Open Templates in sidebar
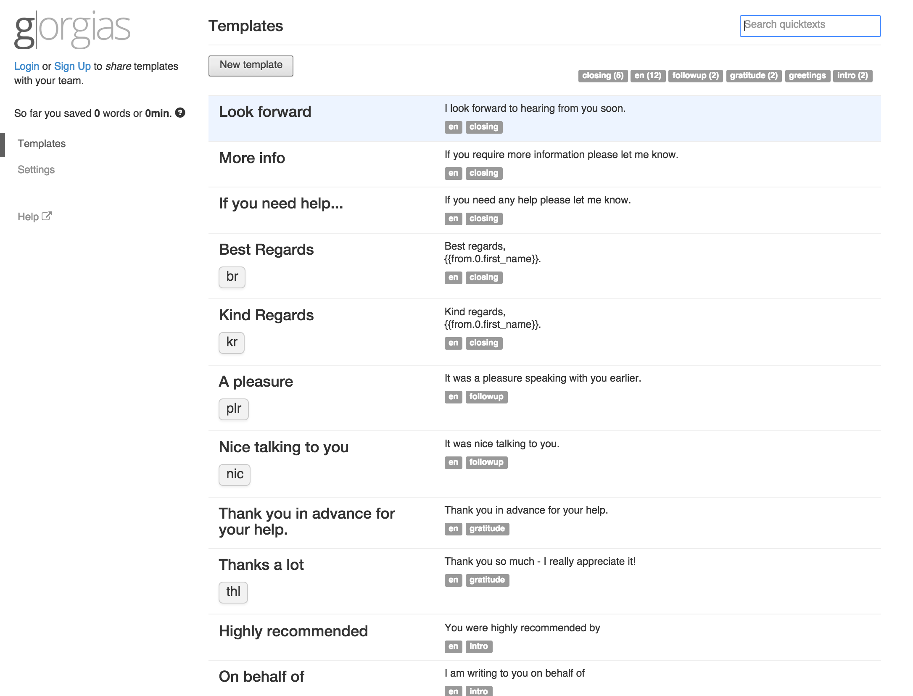The width and height of the screenshot is (913, 696). click(42, 144)
